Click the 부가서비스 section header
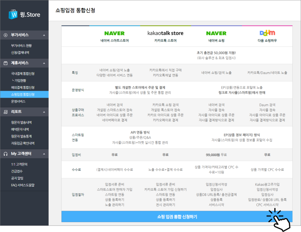Screen dimensions: 301x232 pos(24,35)
